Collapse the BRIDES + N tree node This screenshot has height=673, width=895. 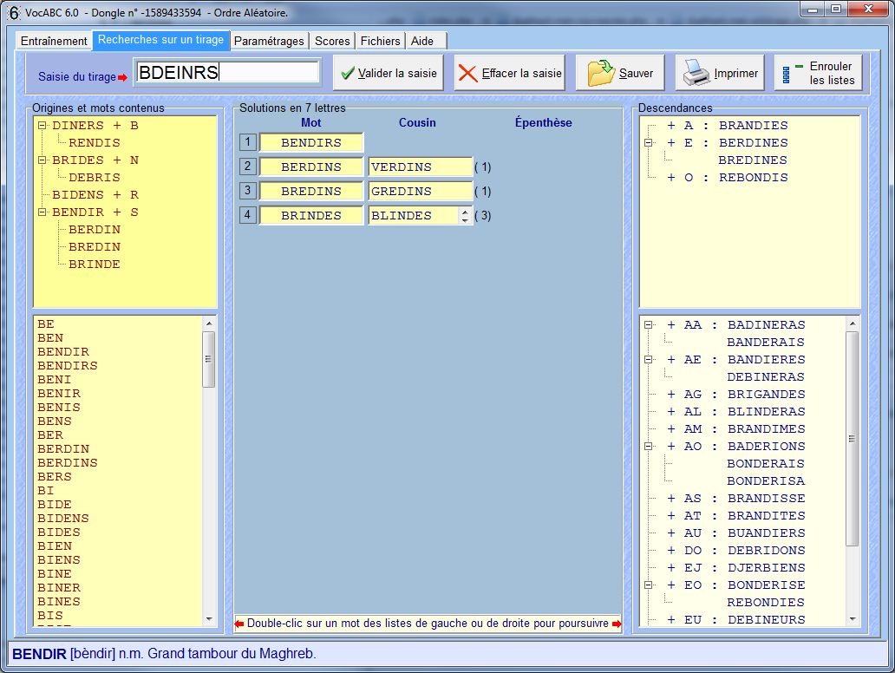[x=42, y=160]
